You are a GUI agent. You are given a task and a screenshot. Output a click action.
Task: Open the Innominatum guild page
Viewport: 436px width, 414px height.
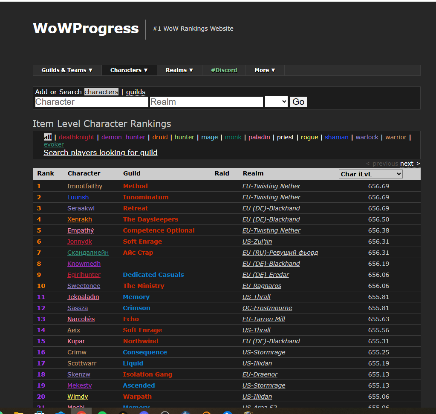point(146,197)
